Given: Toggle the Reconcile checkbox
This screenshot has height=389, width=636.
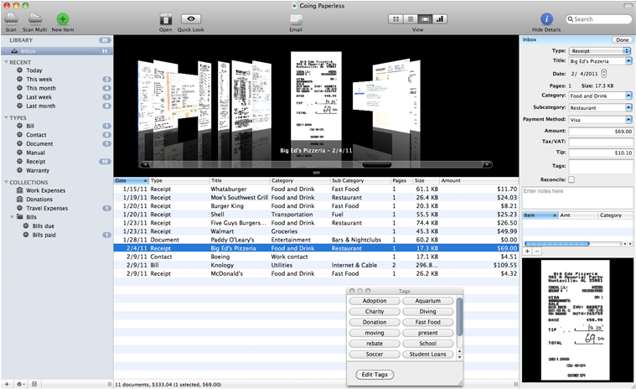Looking at the screenshot, I should pos(571,179).
